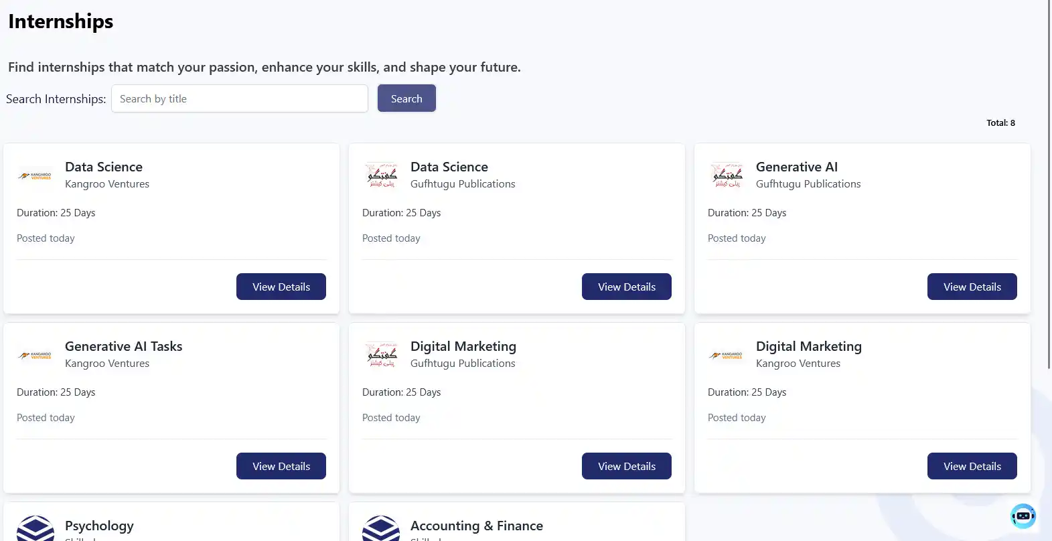Open the Accounting & Finance internship title
Viewport: 1052px width, 541px height.
[x=477, y=526]
